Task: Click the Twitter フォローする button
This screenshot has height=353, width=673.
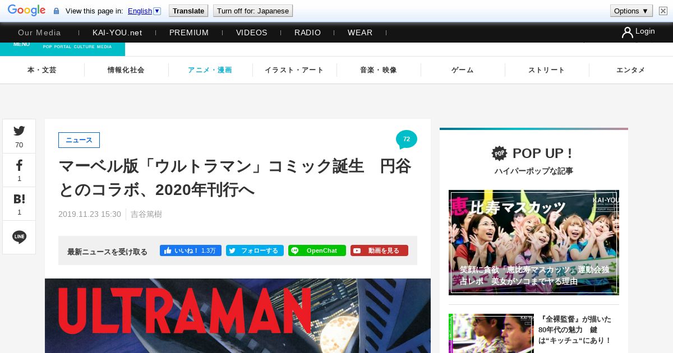Action: (x=255, y=250)
